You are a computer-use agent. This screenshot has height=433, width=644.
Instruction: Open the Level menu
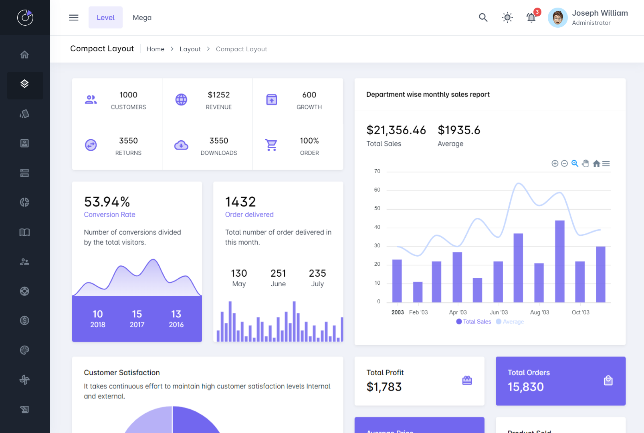pos(105,18)
